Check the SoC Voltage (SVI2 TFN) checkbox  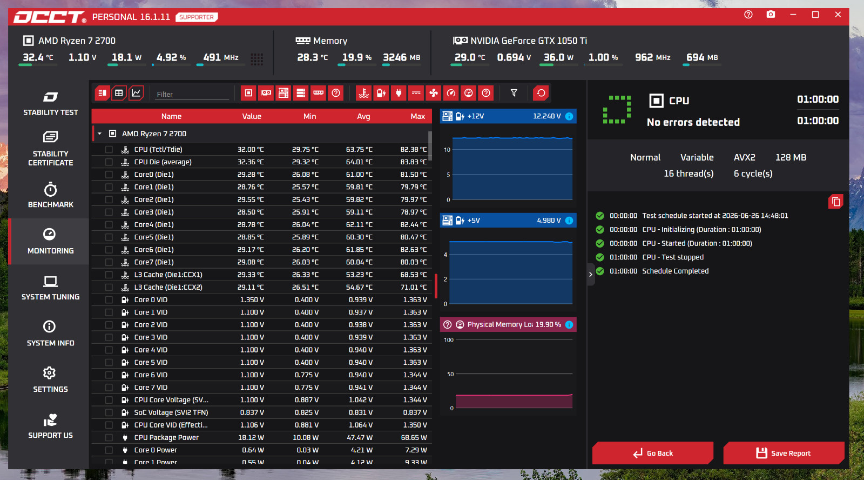109,412
